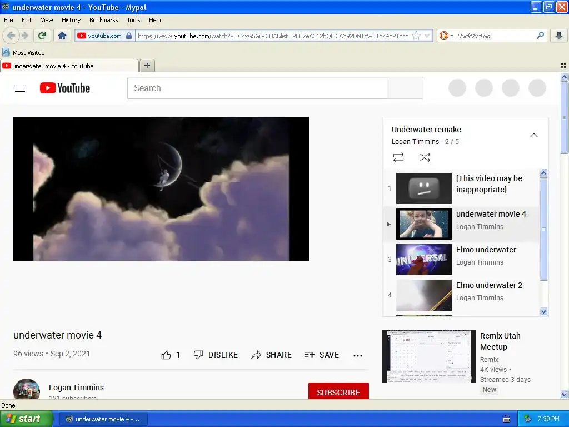This screenshot has height=427, width=569.
Task: Play Elmo underwater from the playlist
Action: coord(461,259)
